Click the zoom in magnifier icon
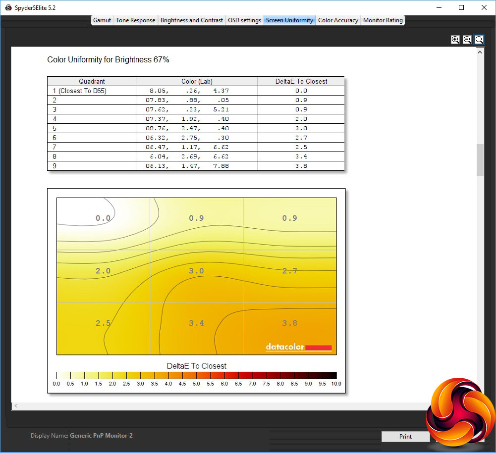 point(455,40)
